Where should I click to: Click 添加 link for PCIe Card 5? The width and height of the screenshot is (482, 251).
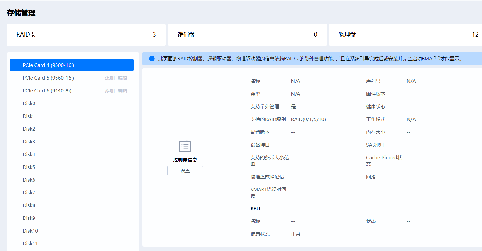[x=109, y=78]
